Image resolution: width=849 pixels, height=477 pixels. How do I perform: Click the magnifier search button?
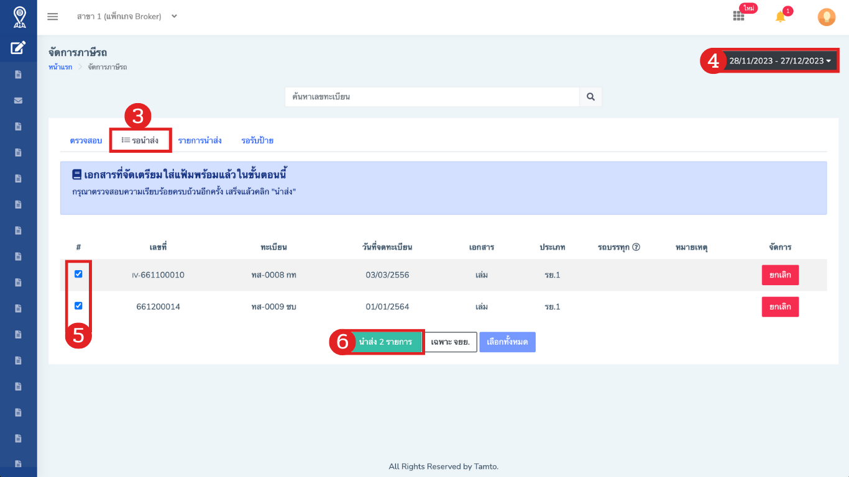(x=590, y=97)
